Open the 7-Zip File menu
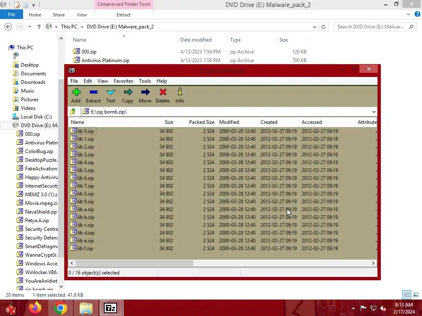 (x=74, y=81)
